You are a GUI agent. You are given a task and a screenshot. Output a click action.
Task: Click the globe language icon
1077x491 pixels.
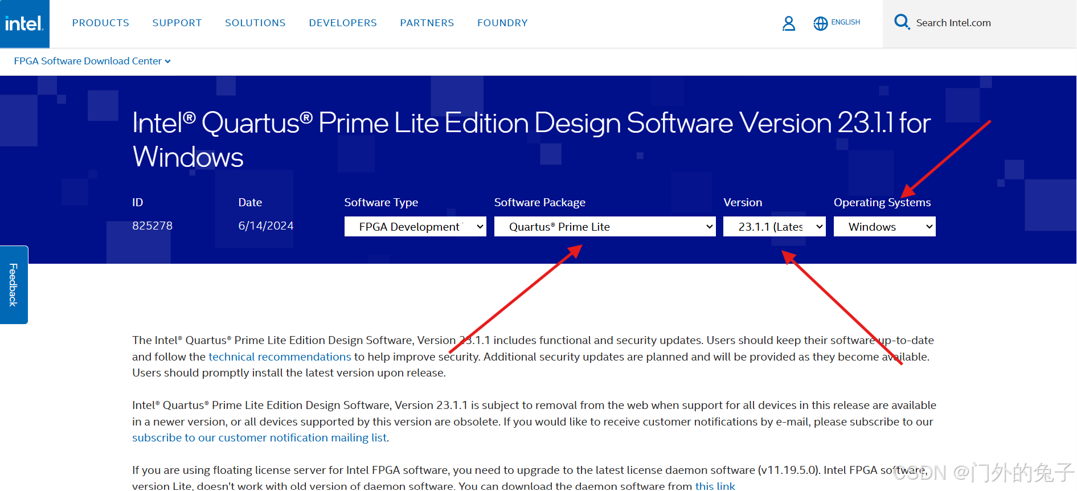click(x=820, y=23)
